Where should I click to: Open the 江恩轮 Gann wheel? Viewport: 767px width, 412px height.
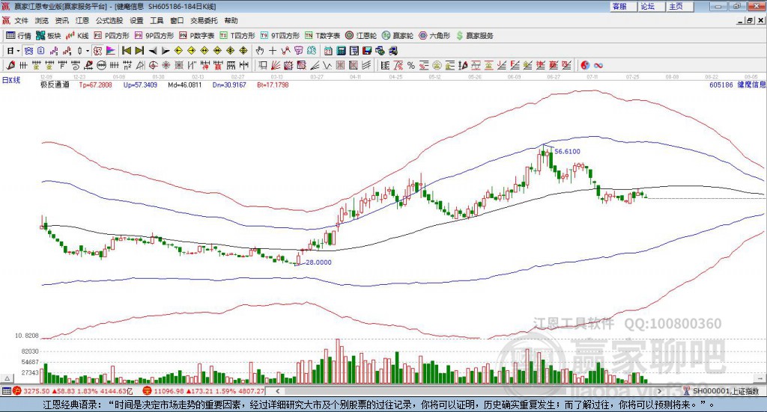pos(361,36)
